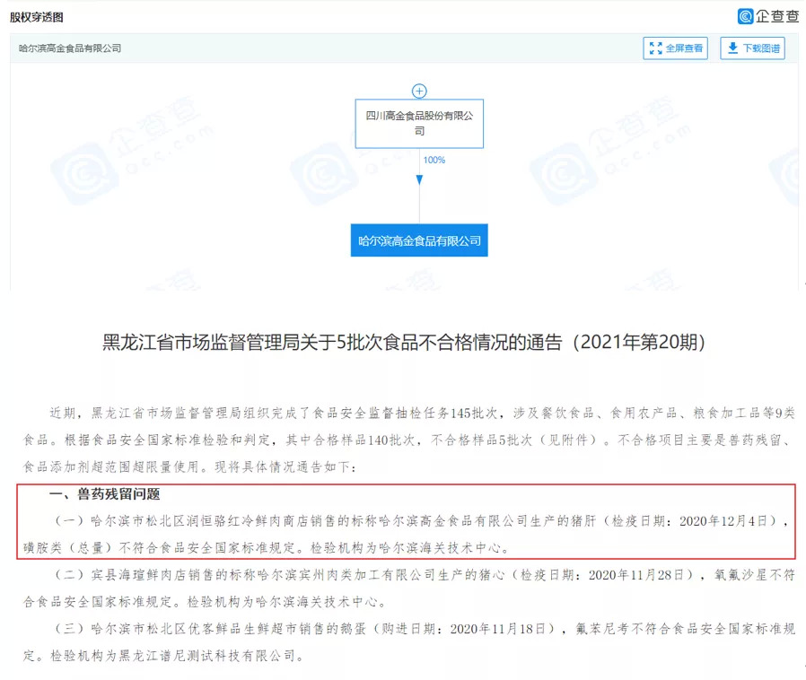
Task: Click the paragraph (三) about 优客鲜品生鲜超市
Action: point(408,642)
